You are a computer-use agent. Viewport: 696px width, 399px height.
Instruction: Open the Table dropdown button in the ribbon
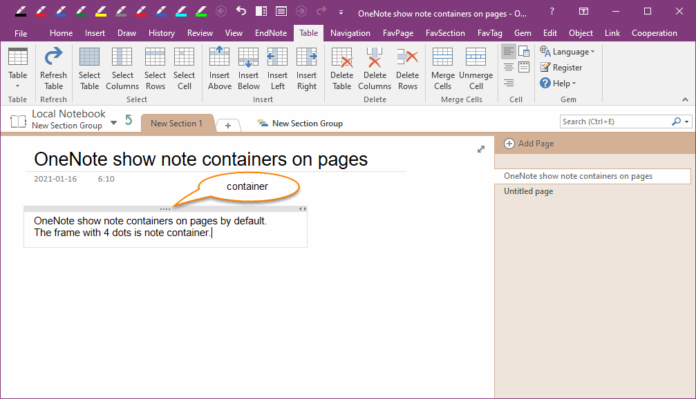(x=18, y=69)
